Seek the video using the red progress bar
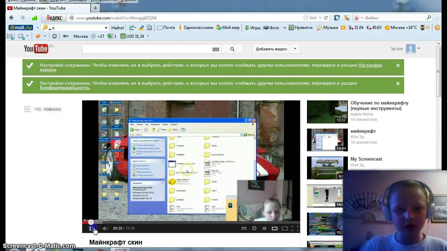The width and height of the screenshot is (447, 251). [x=191, y=222]
